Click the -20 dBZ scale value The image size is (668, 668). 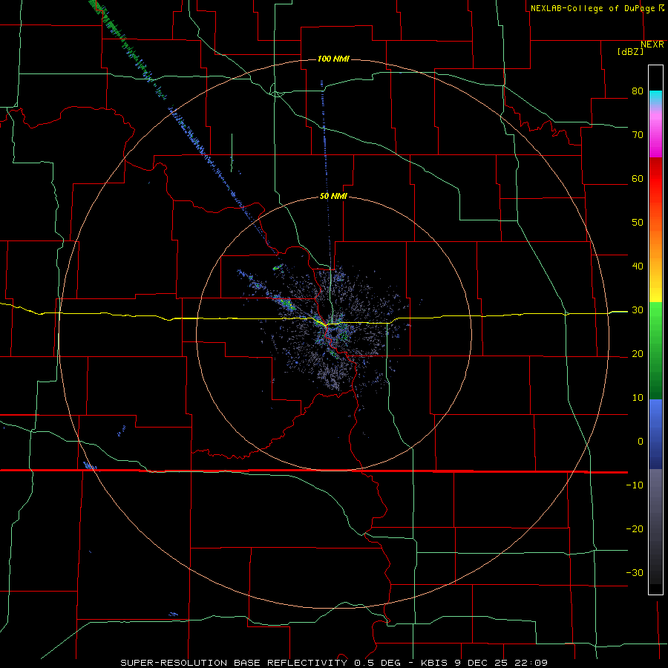tap(635, 528)
